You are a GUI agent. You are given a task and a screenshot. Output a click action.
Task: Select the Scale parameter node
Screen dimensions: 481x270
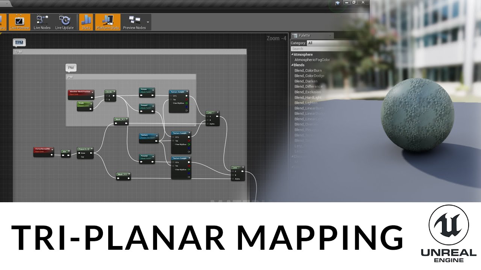point(85,106)
